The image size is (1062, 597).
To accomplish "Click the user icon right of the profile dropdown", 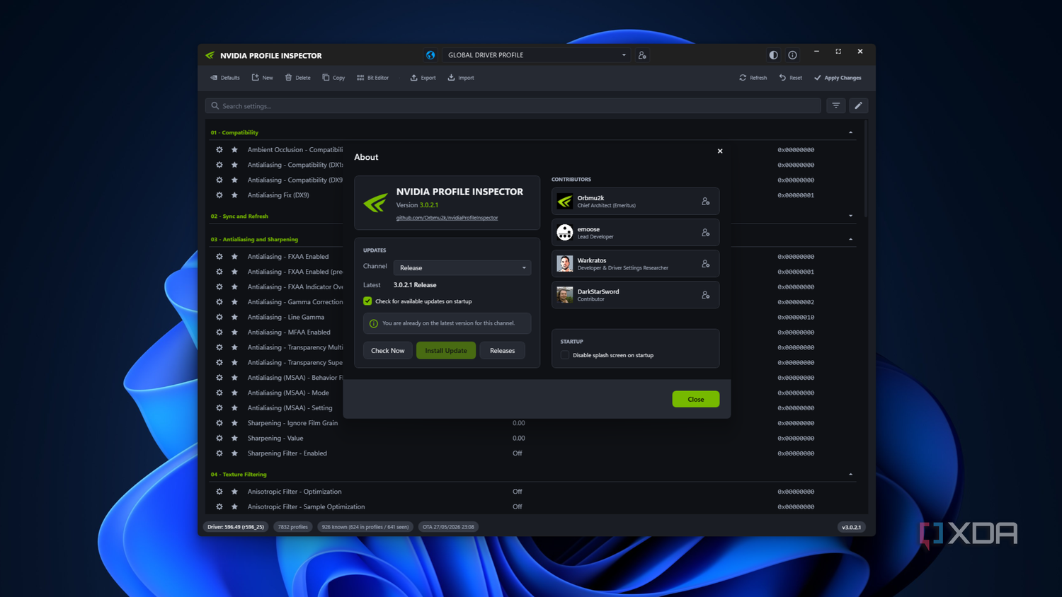I will [642, 55].
